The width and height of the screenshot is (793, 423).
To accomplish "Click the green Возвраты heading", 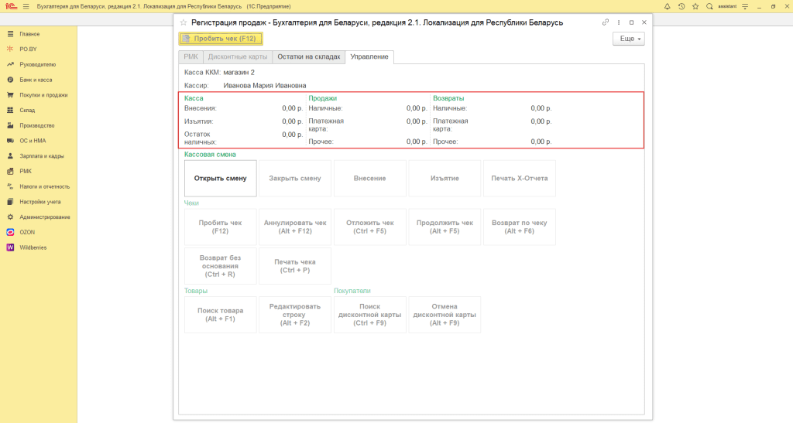I will (x=448, y=98).
